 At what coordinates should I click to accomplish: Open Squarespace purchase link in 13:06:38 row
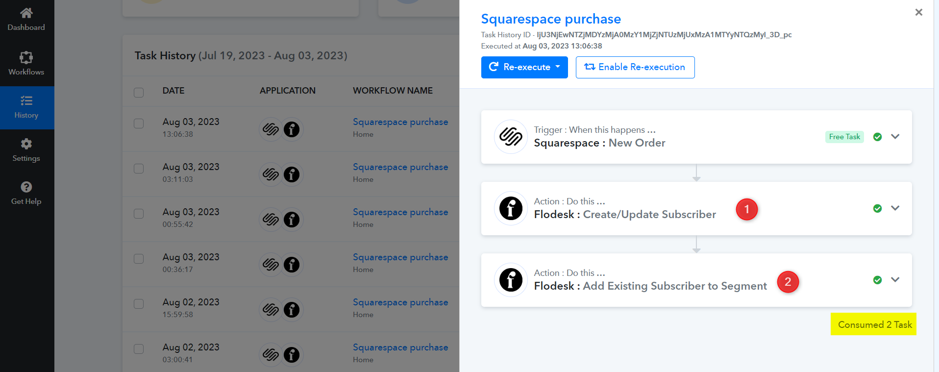tap(400, 122)
